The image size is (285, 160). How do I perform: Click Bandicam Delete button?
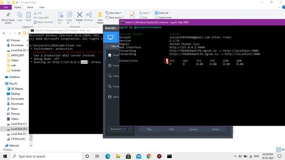(216, 129)
